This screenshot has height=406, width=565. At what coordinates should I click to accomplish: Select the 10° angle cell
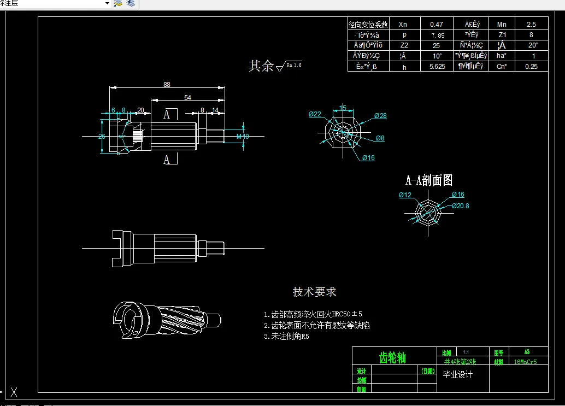coord(437,56)
